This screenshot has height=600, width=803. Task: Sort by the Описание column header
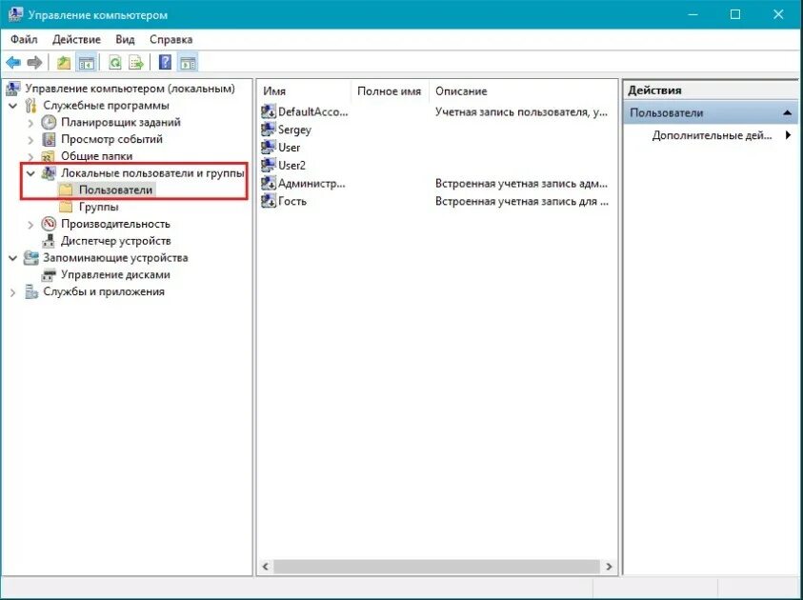tap(523, 90)
